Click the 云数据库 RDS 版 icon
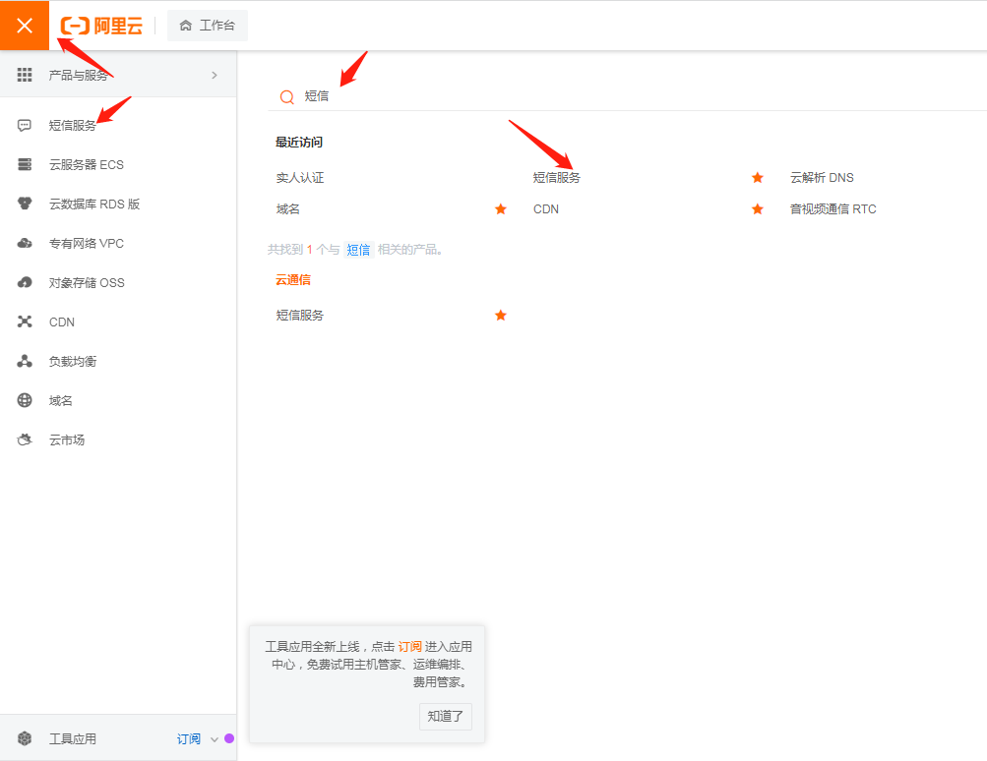987x761 pixels. click(x=25, y=204)
